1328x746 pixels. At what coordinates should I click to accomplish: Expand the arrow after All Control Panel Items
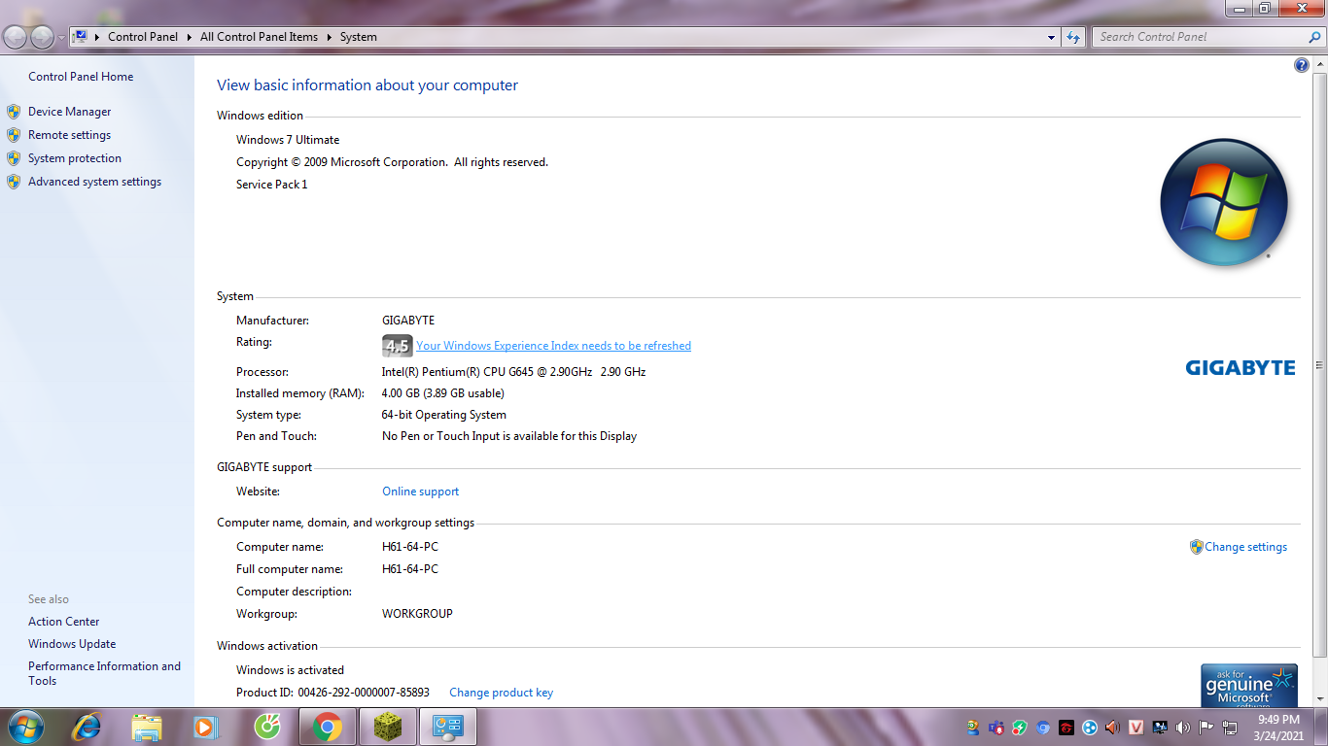click(330, 37)
